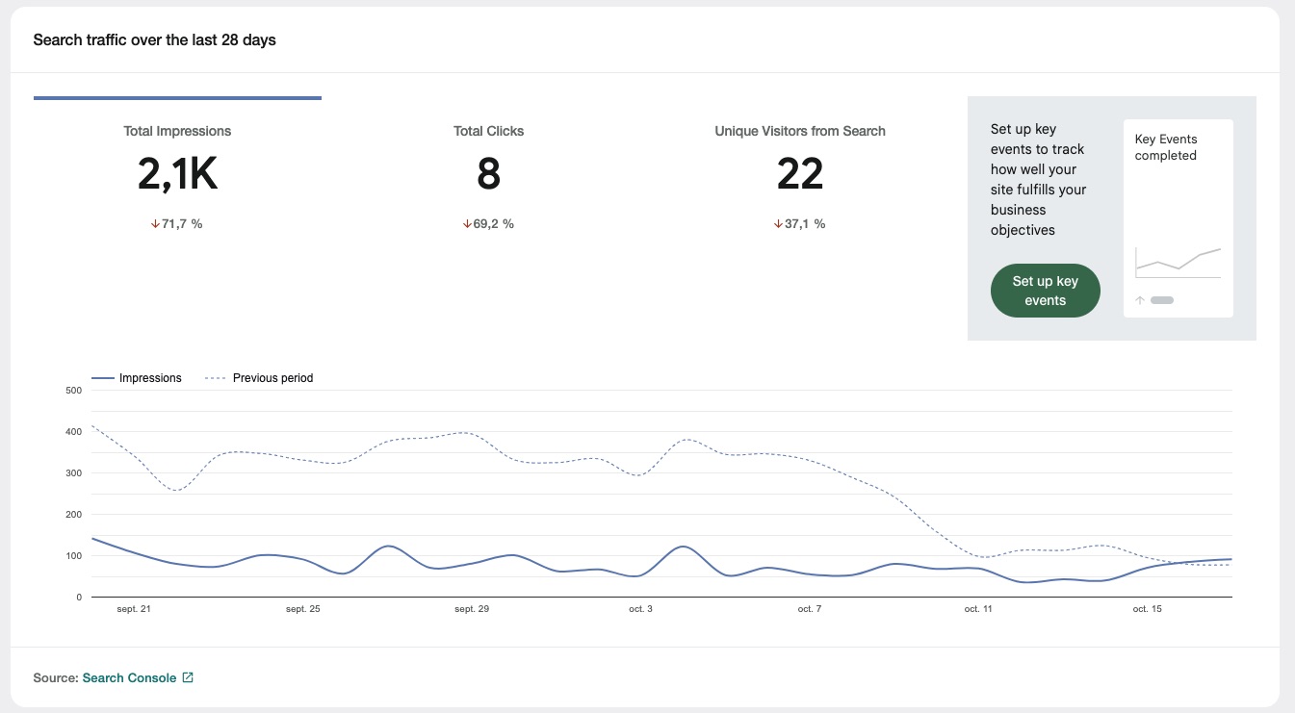Click the blue selection bar above Total Impressions
This screenshot has height=713, width=1295.
point(177,99)
